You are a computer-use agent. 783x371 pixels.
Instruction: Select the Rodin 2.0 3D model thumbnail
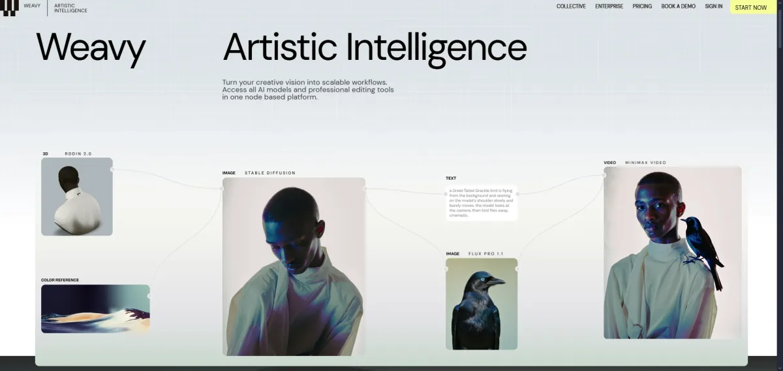pyautogui.click(x=77, y=197)
